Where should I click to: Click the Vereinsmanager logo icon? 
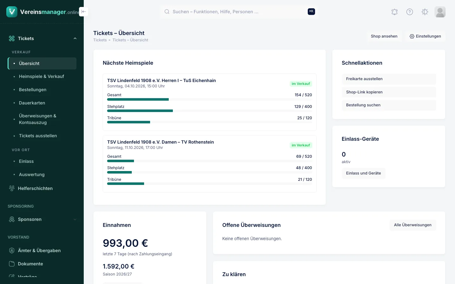point(12,12)
